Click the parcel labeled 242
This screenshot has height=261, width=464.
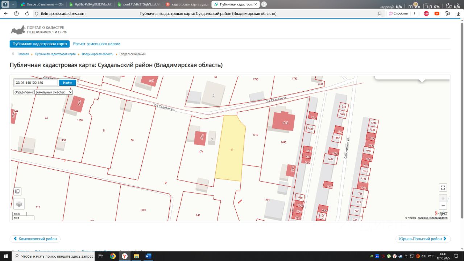(x=198, y=215)
